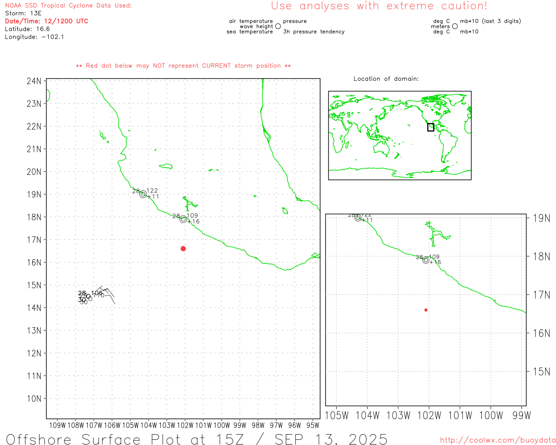Click the red storm position dot on main map

click(183, 249)
